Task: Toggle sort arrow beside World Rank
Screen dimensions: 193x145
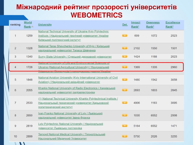Action: point(32,27)
